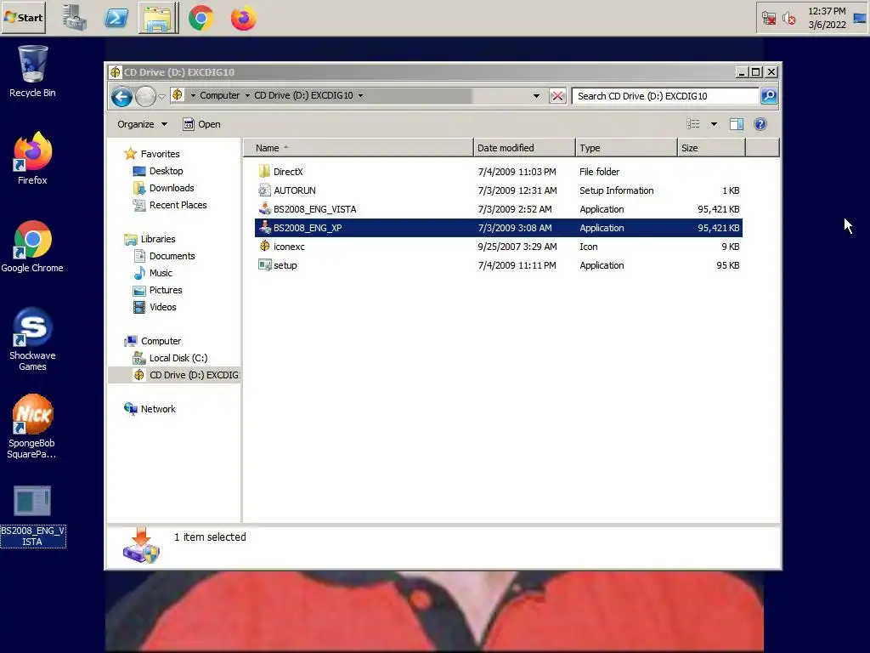The height and width of the screenshot is (653, 870).
Task: Open Local Disk (C:) in navigation pane
Action: pyautogui.click(x=170, y=358)
